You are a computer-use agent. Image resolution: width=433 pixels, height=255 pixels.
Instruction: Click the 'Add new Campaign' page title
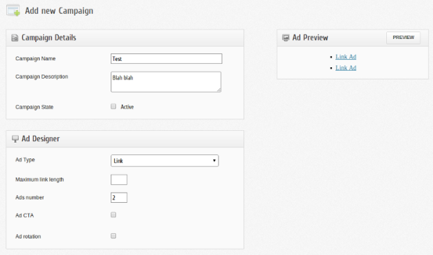click(x=59, y=11)
